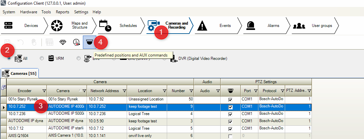
Task: Open the Encoder column filter dropdown
Action: pyautogui.click(x=44, y=91)
